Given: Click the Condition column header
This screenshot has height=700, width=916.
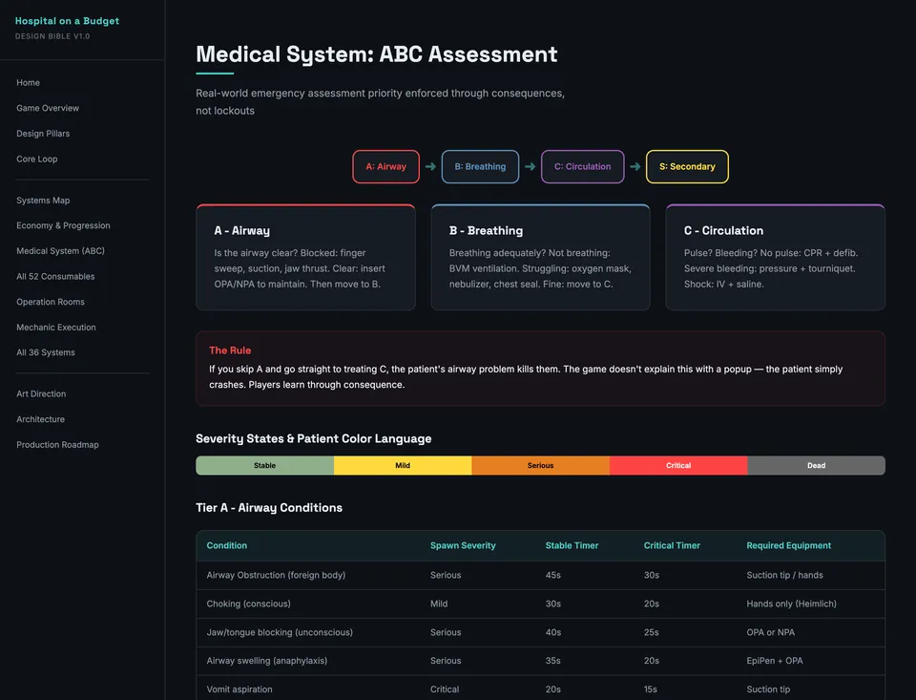Looking at the screenshot, I should (227, 545).
